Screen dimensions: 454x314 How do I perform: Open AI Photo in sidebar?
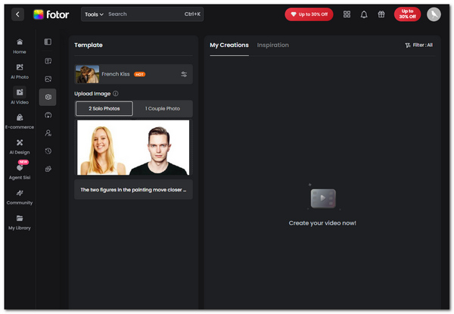click(20, 71)
